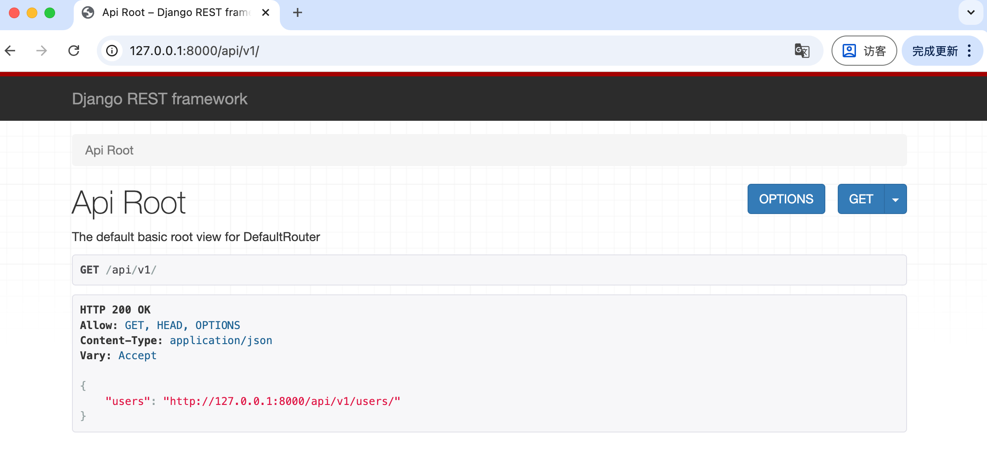Viewport: 987px width, 460px height.
Task: Open the GET format dropdown arrow
Action: 895,199
